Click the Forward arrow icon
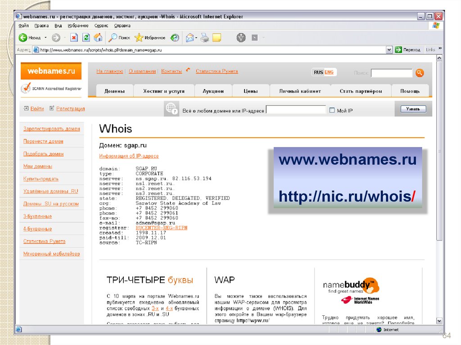Image resolution: width=461 pixels, height=345 pixels. [56, 38]
